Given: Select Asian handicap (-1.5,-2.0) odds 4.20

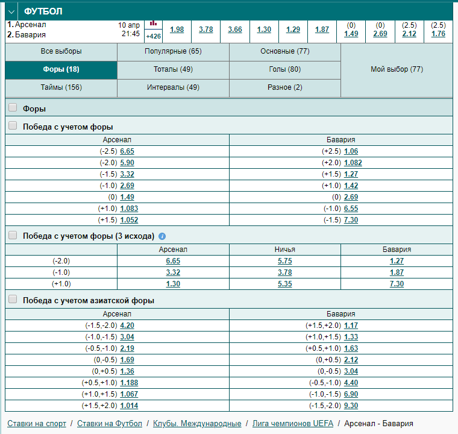Looking at the screenshot, I should click(127, 325).
